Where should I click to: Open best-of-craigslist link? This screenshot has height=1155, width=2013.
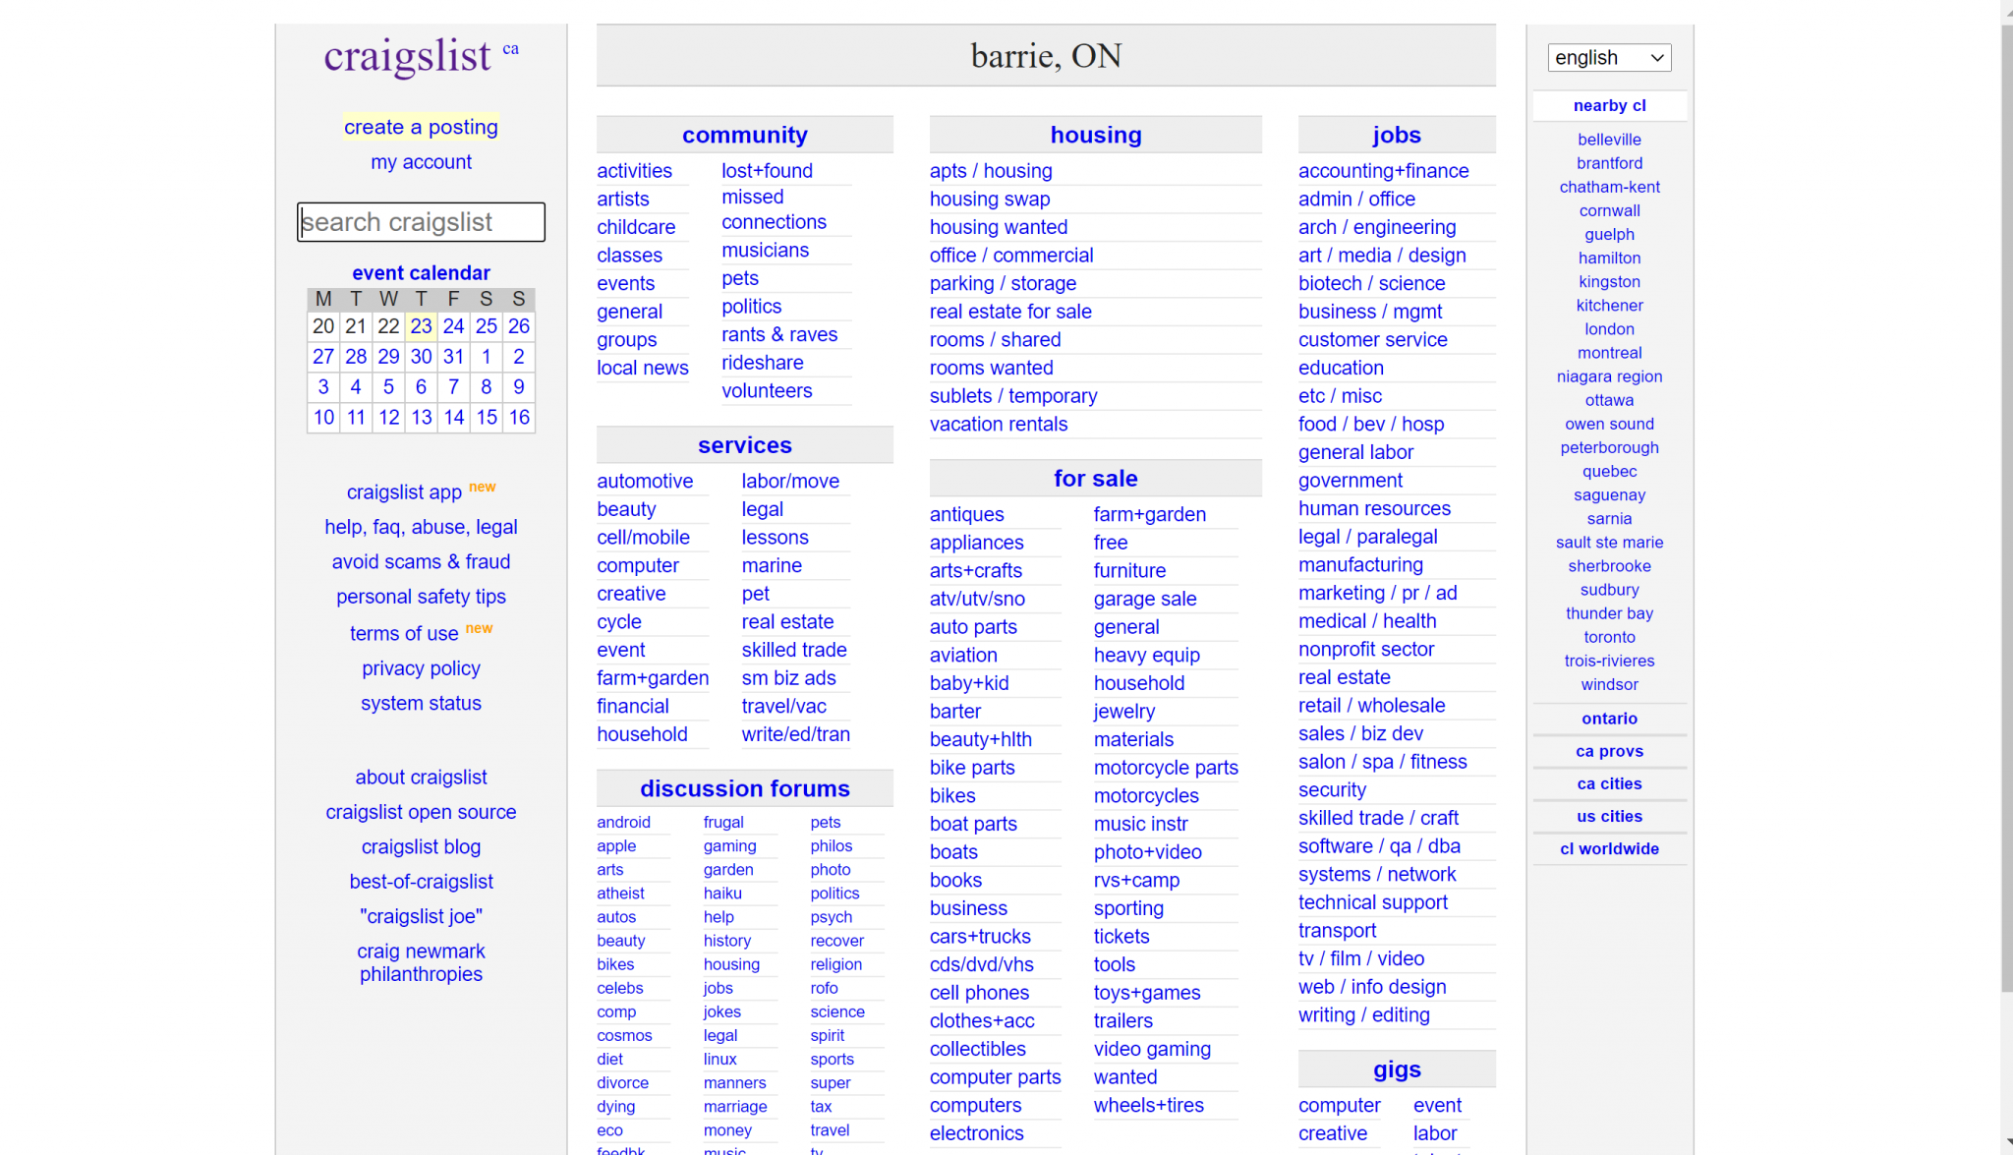421,882
